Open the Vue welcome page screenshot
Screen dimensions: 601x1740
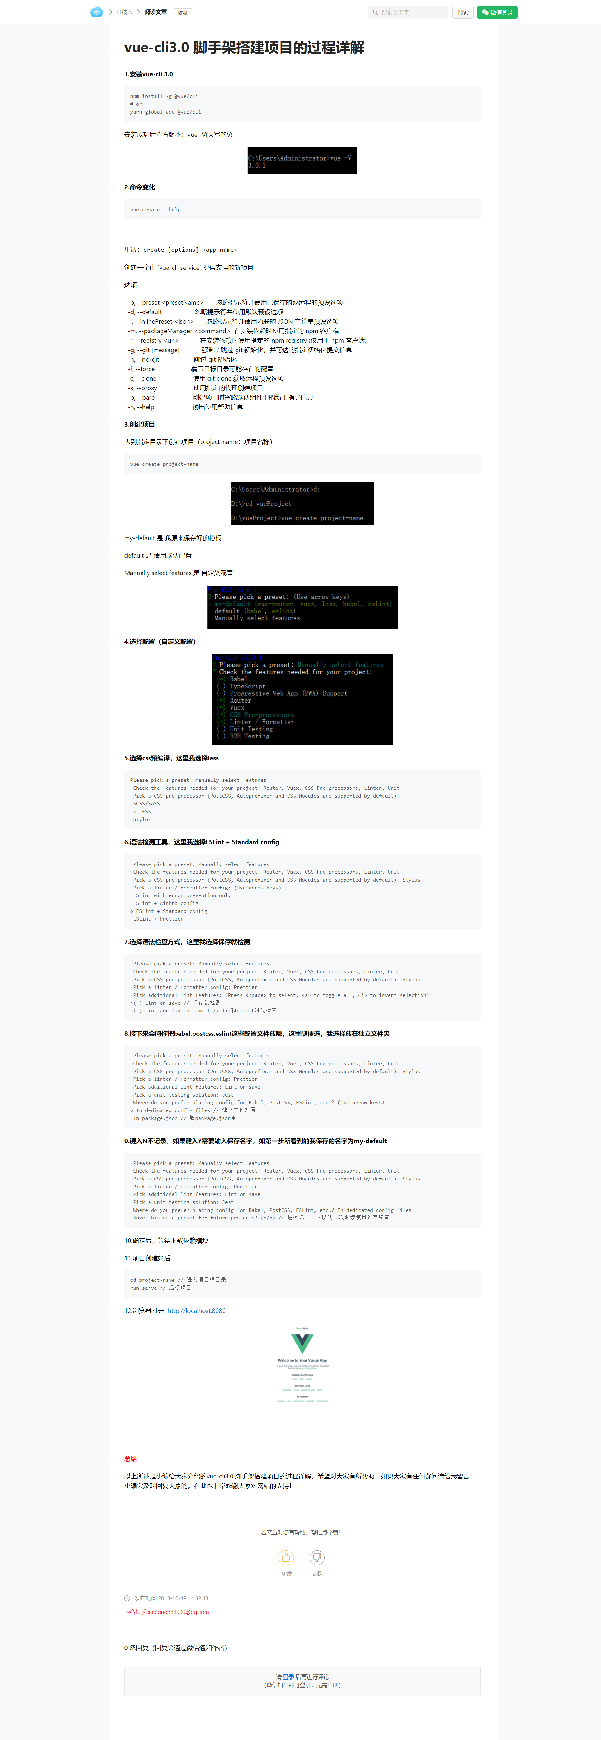(x=302, y=1364)
